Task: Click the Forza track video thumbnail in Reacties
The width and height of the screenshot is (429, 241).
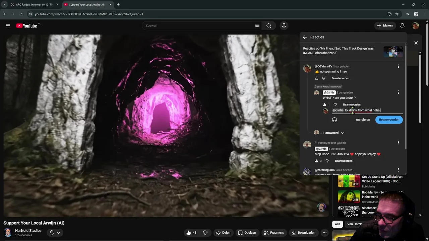Action: 393,51
